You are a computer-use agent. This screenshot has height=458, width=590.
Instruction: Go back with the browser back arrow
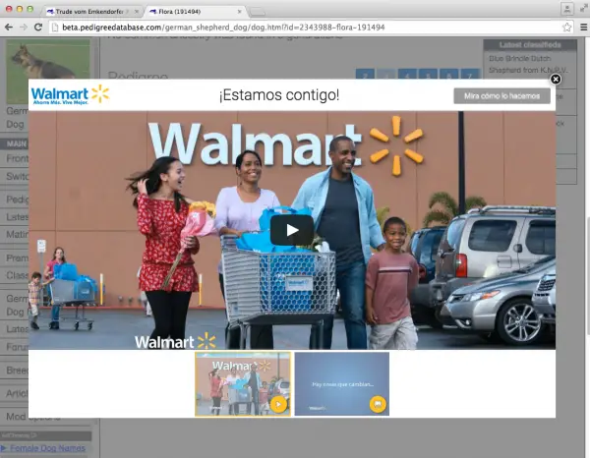coord(9,28)
